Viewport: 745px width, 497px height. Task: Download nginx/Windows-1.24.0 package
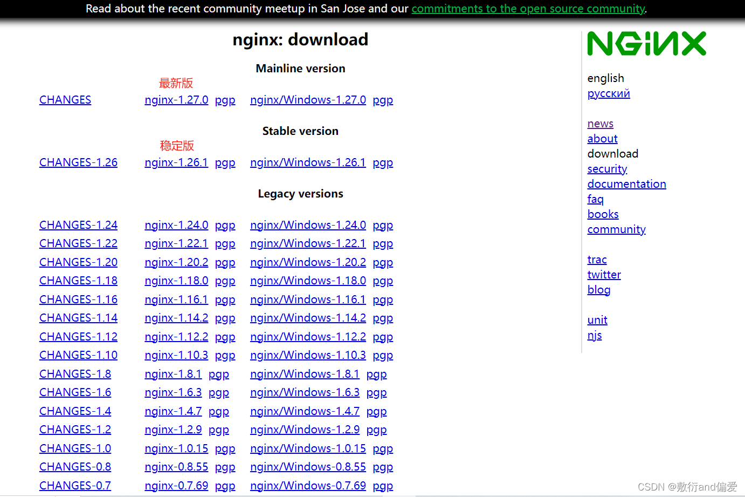coord(308,225)
